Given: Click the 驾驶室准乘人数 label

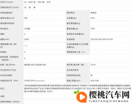Looking at the screenshot, I should click(x=77, y=52).
